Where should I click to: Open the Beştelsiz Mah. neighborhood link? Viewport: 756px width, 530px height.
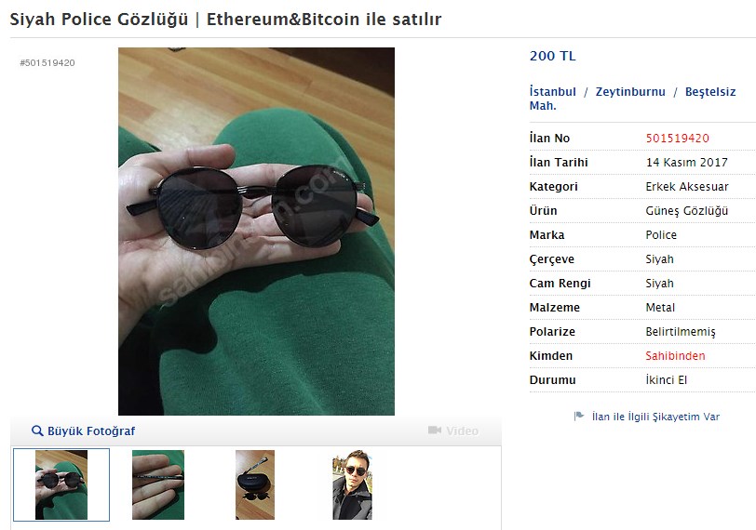[x=632, y=99]
